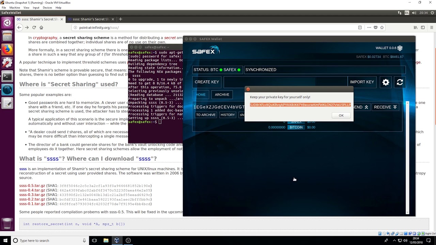Save page to Pocket
Image resolution: width=436 pixels, height=245 pixels.
375,28
